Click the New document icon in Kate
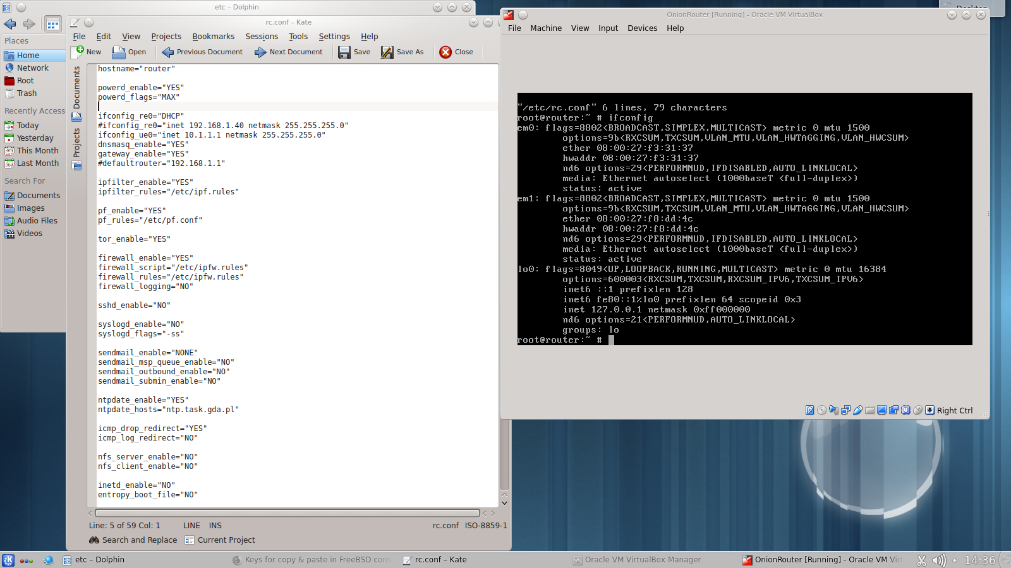The width and height of the screenshot is (1011, 568). [78, 52]
